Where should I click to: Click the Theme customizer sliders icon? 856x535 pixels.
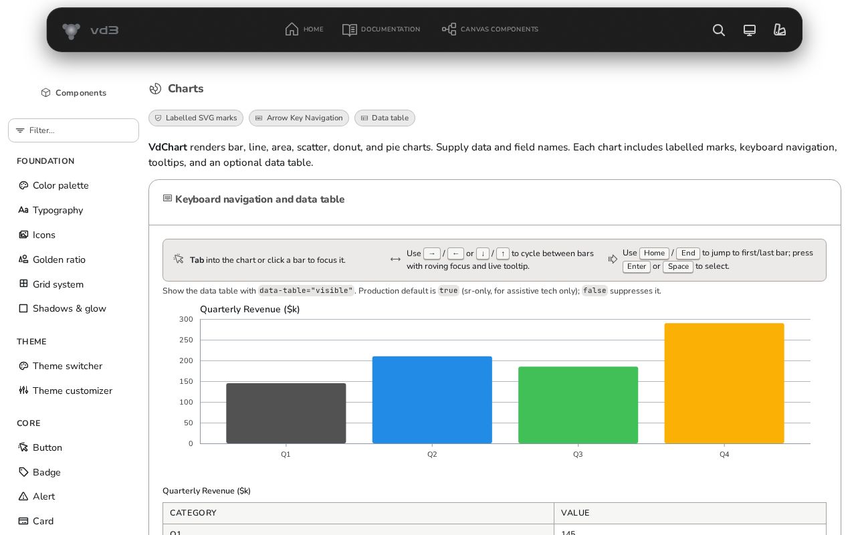coord(23,391)
